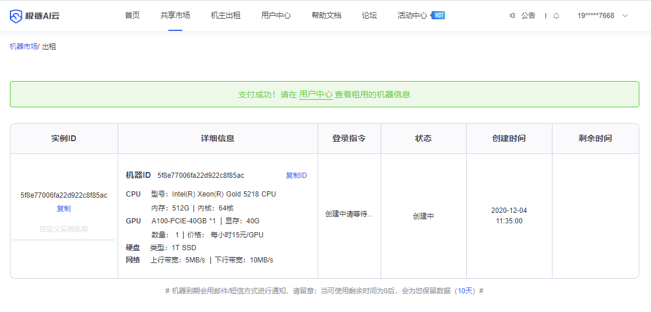Open the 机主出租 menu item
This screenshot has height=312, width=651.
coord(226,16)
